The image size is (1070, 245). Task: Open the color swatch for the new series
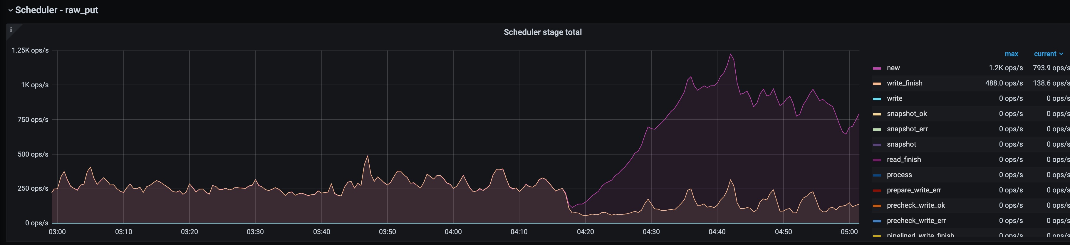coord(877,68)
